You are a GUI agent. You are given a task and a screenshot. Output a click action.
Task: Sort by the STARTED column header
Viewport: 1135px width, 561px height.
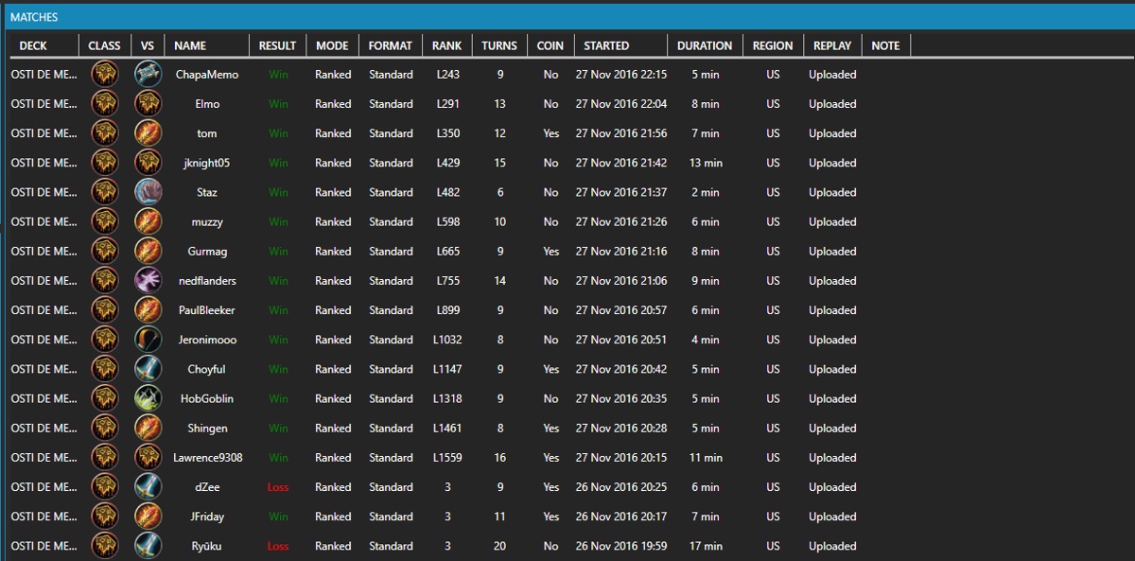point(620,45)
